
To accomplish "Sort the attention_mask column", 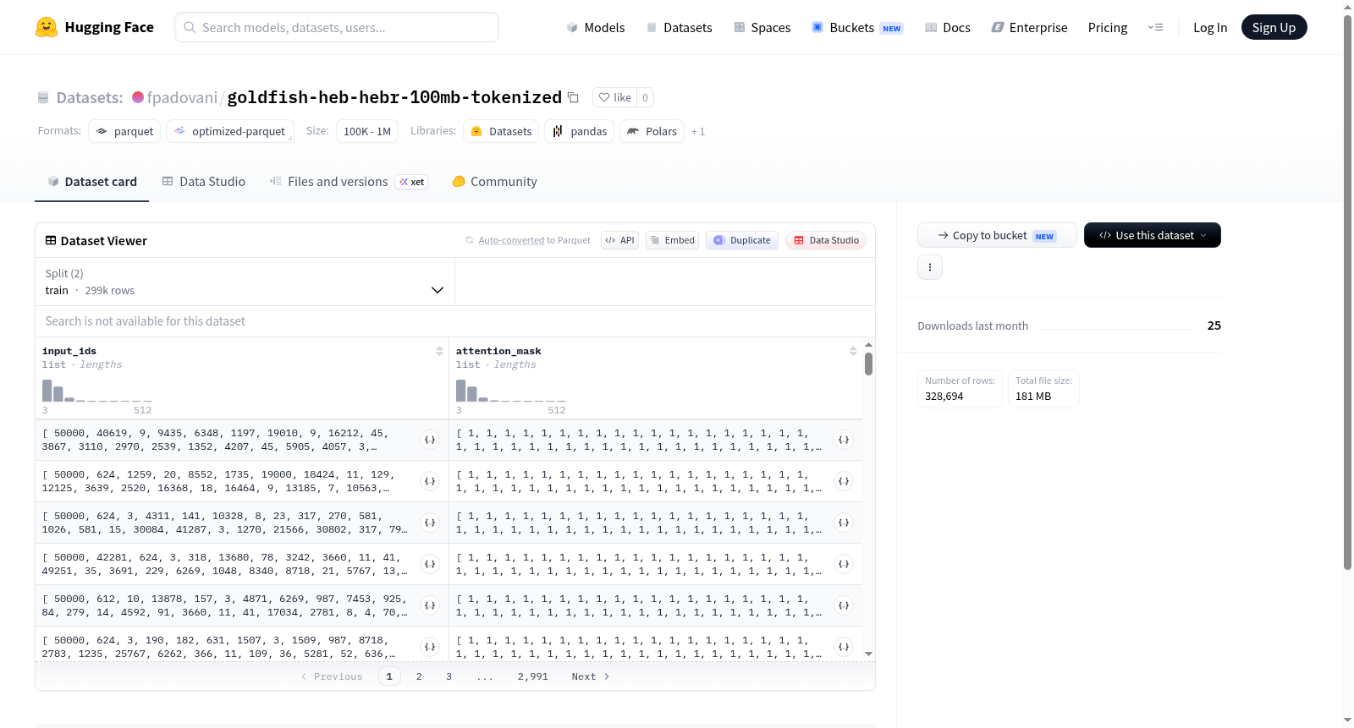I will pos(853,351).
